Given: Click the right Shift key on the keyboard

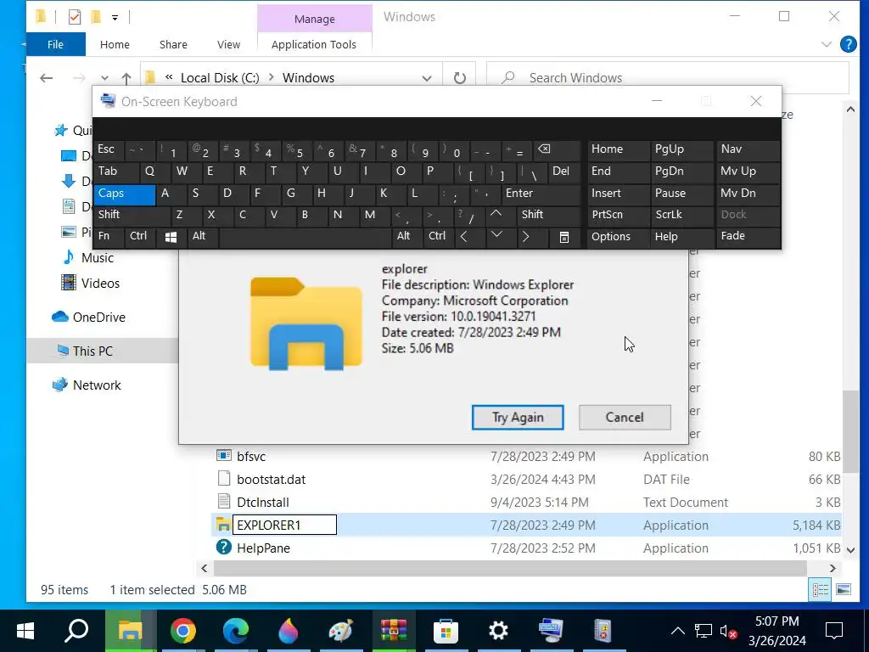Looking at the screenshot, I should [x=548, y=215].
